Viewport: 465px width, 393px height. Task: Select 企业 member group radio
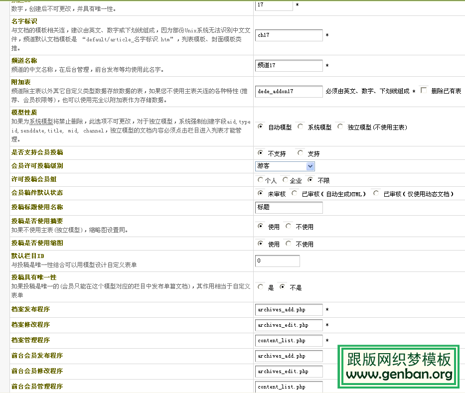click(x=285, y=180)
